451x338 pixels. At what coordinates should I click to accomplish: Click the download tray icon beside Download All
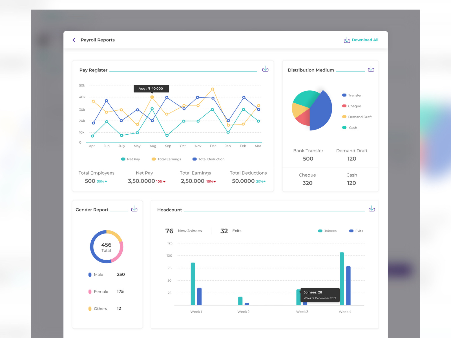(x=347, y=40)
